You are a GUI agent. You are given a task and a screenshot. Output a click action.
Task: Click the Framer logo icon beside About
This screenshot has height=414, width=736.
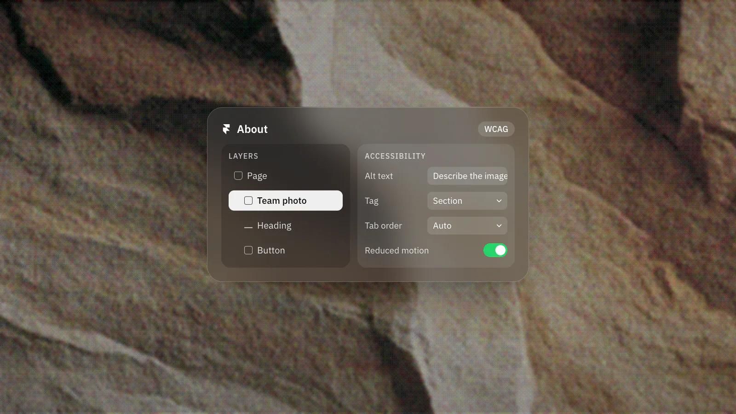pos(226,129)
